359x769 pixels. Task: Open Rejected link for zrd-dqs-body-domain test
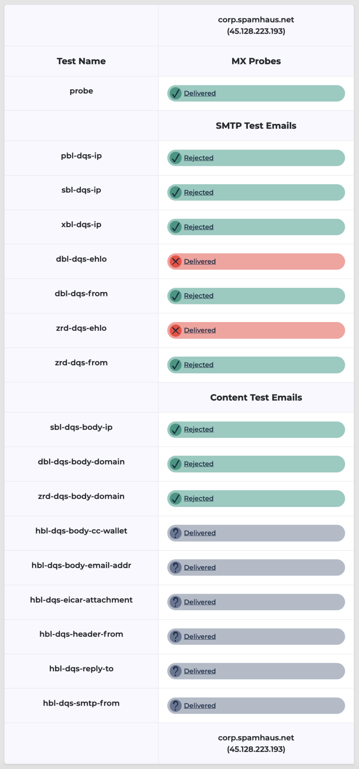[x=199, y=498]
